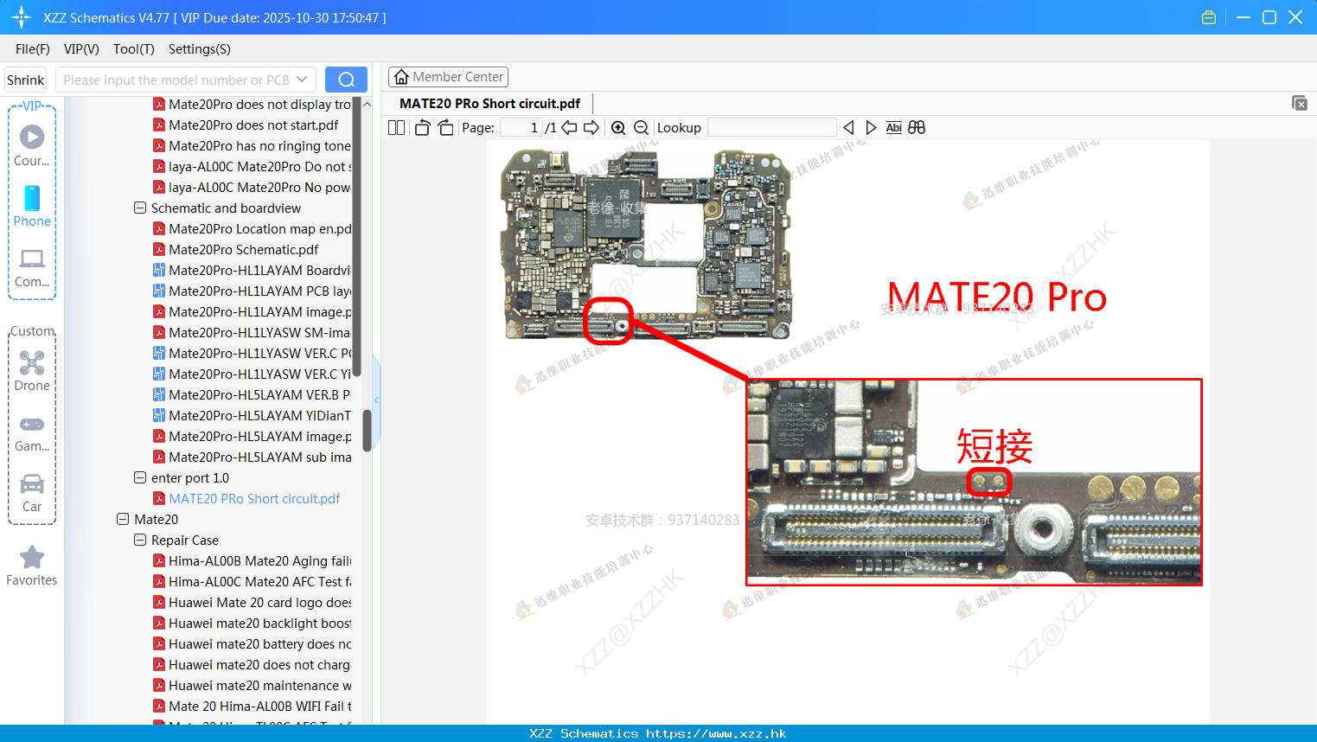The height and width of the screenshot is (742, 1317).
Task: Open the Settings(S) menu
Action: [200, 49]
